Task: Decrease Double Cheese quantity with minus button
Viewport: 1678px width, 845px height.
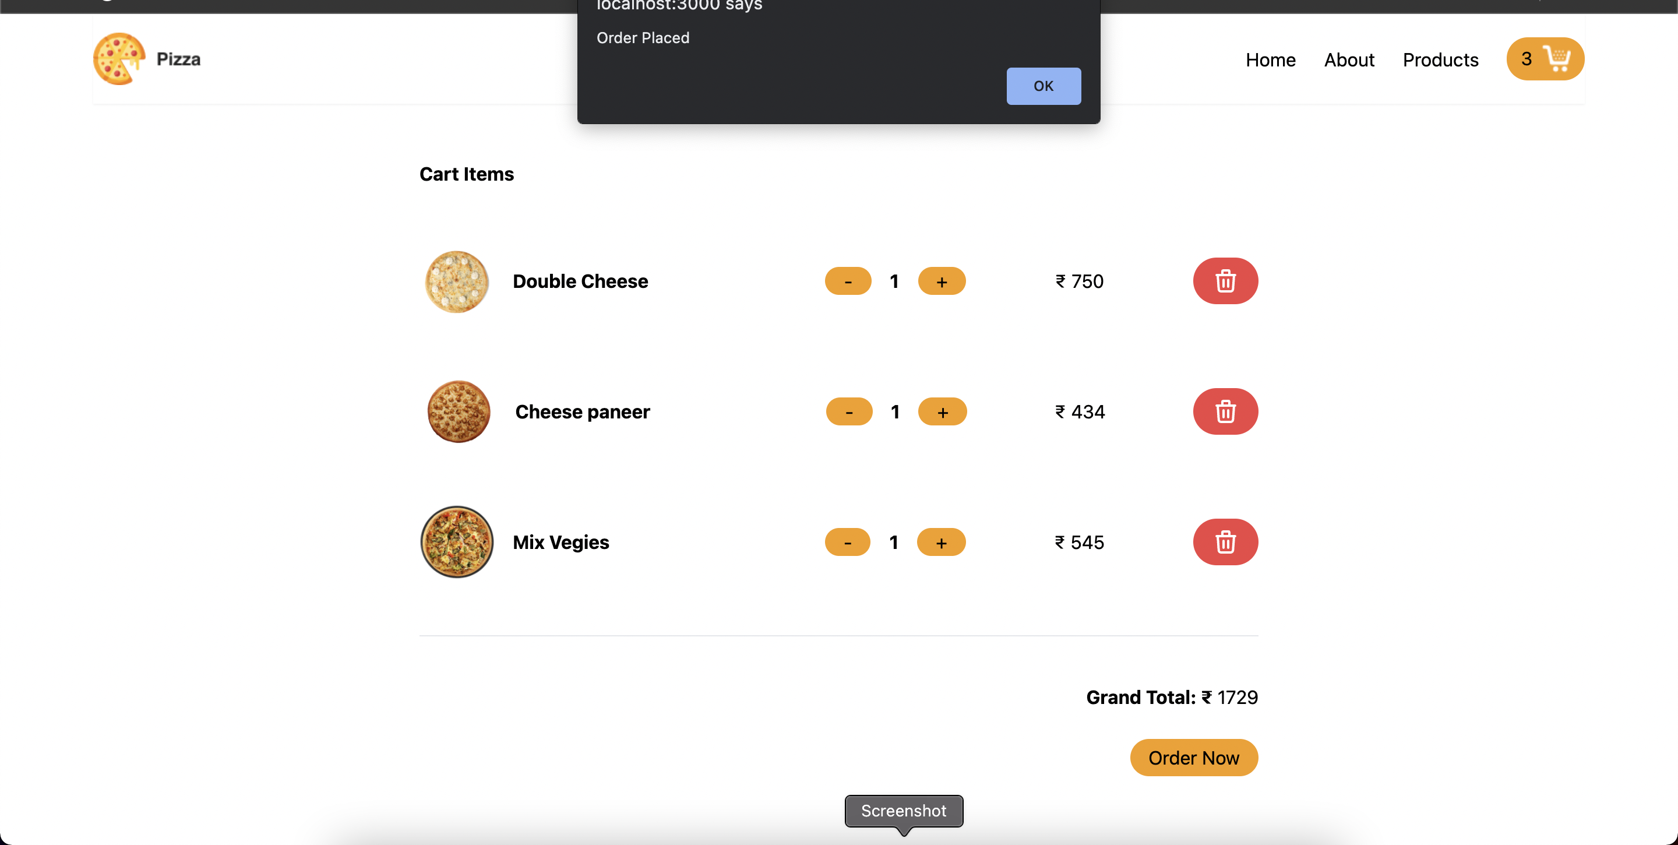Action: (848, 281)
